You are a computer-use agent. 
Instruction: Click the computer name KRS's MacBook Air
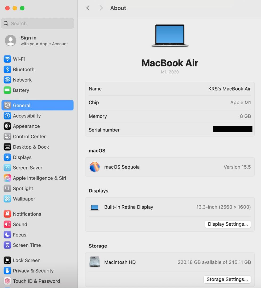click(x=230, y=89)
